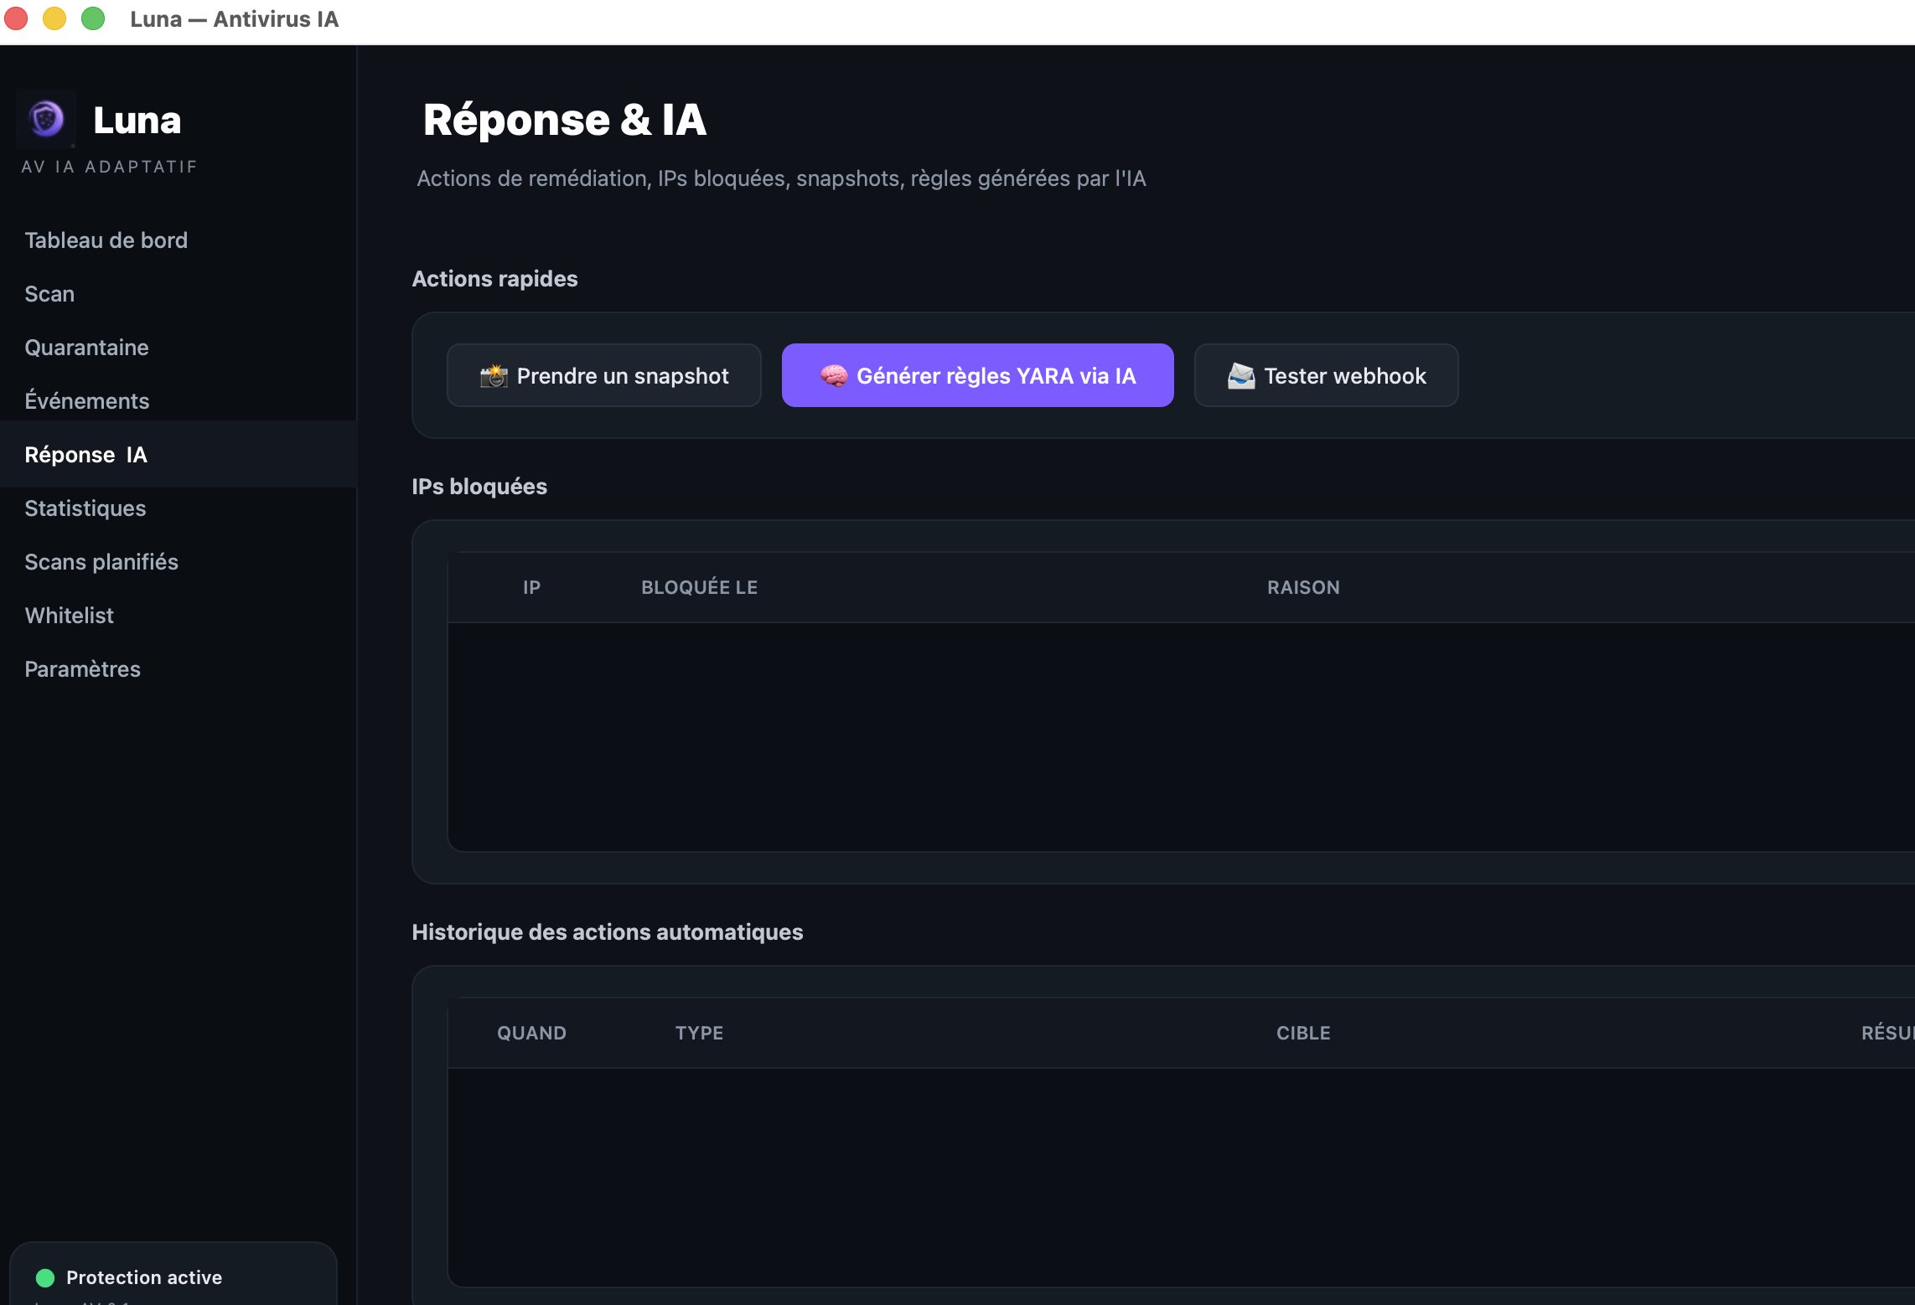This screenshot has height=1305, width=1915.
Task: Show the Événements page
Action: tap(87, 401)
